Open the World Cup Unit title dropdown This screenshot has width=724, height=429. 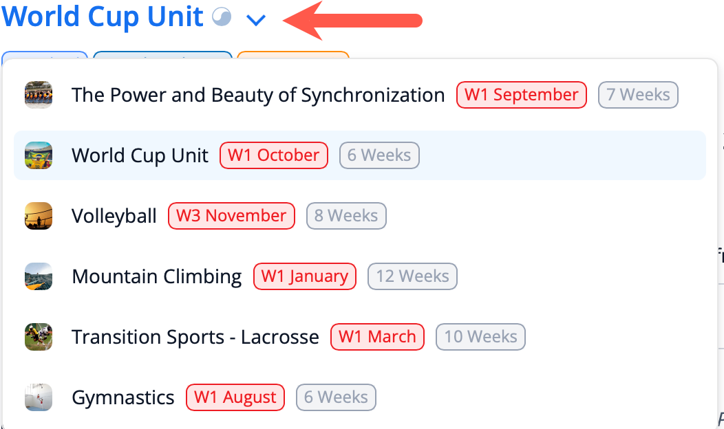tap(103, 17)
